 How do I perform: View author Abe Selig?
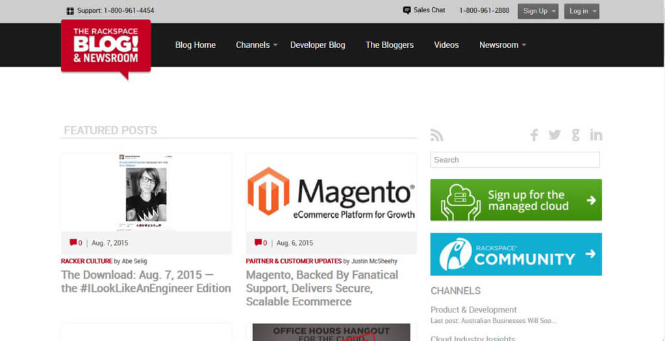134,261
